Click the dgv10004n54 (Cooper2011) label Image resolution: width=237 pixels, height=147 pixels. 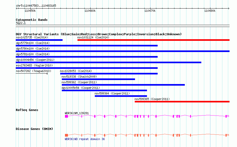coord(35,60)
